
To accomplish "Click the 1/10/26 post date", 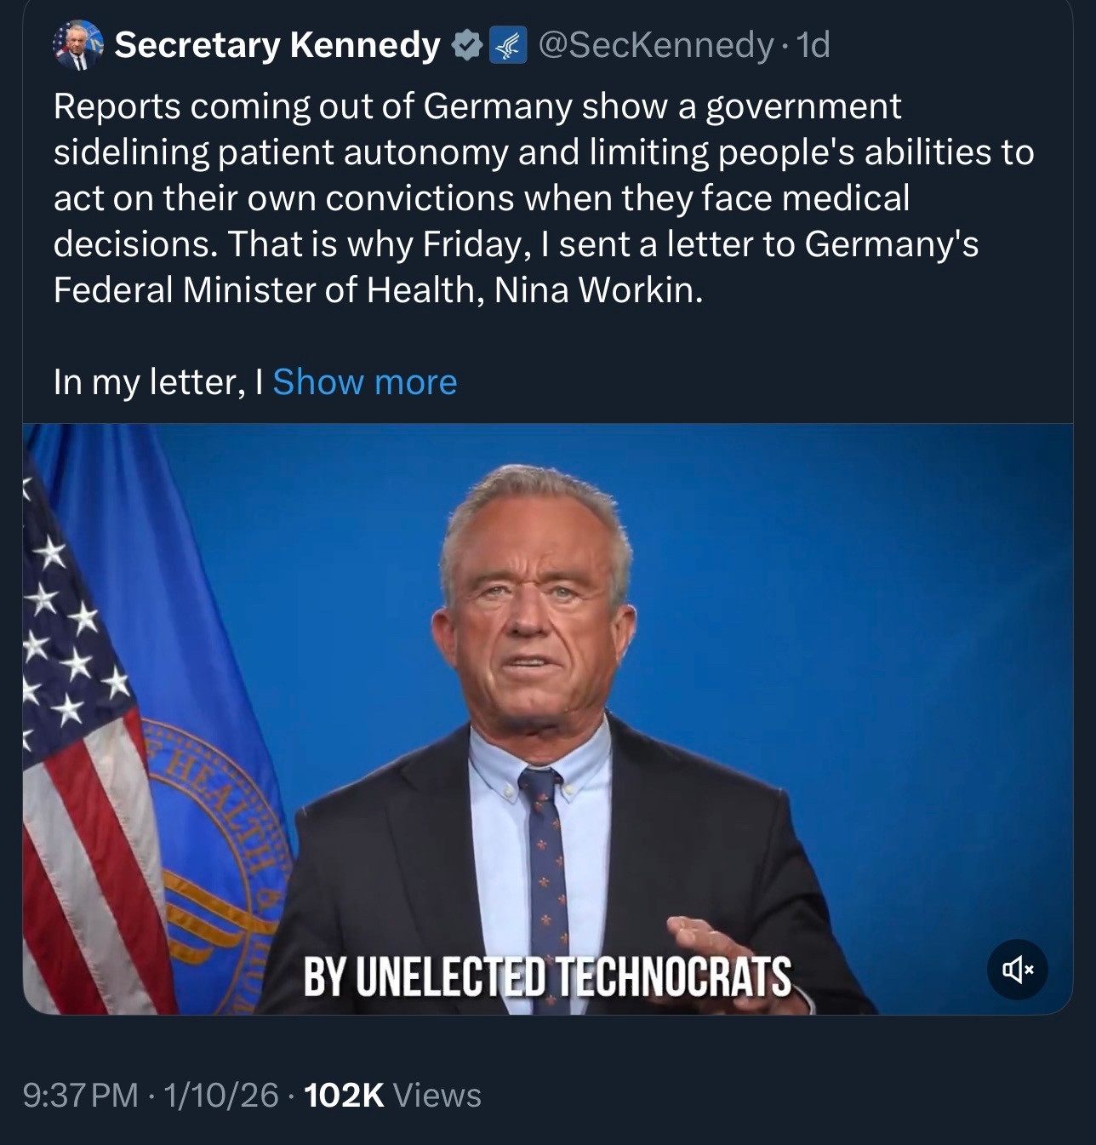I will click(221, 1096).
